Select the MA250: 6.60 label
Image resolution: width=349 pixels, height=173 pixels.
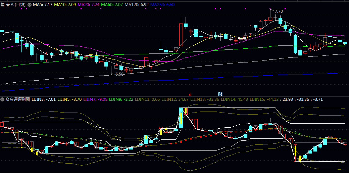[162, 4]
